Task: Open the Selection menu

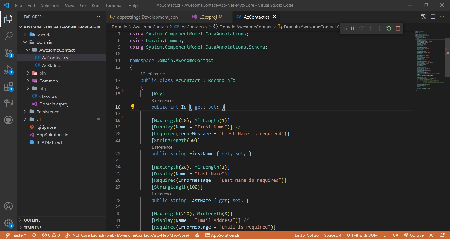Action: click(x=50, y=5)
